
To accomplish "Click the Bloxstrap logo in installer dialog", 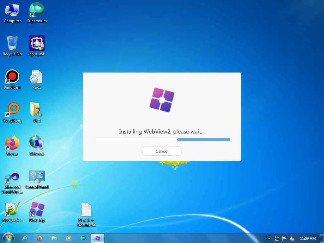I will coord(162,100).
